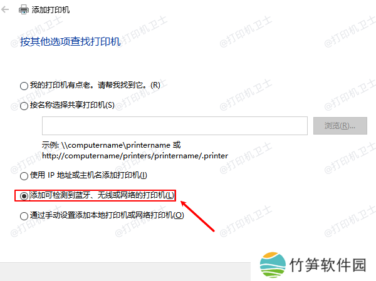Select radio circle for 使用 IP 地址或主机名添加打印机(I)
The image size is (376, 281).
click(24, 176)
